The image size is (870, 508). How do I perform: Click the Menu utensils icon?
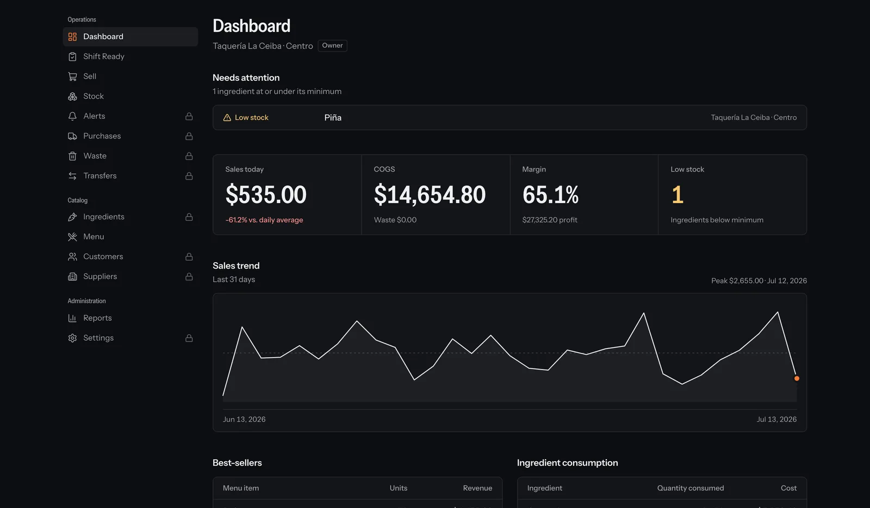coord(72,237)
